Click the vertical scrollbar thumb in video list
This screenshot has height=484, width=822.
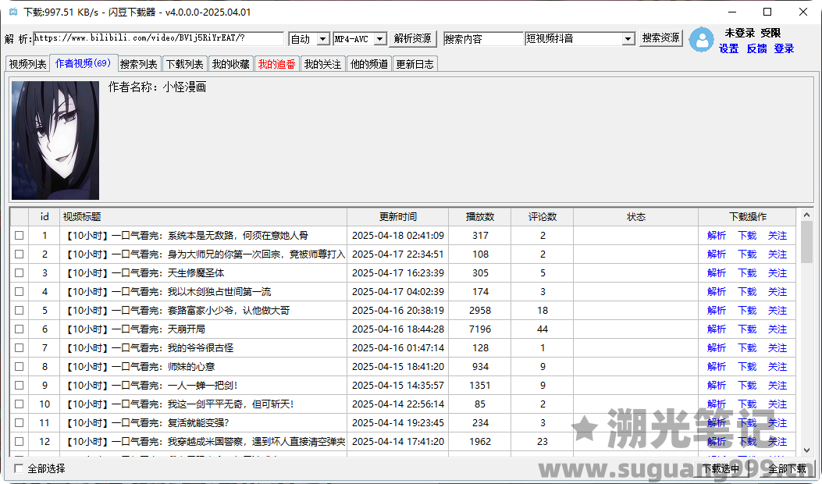[807, 242]
